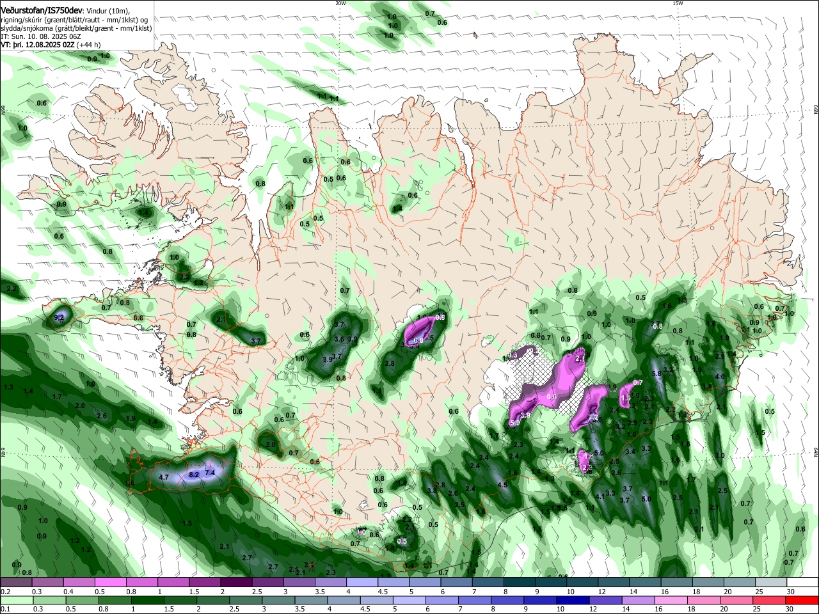Pick the first snow legend swatch at 0.2
The height and width of the screenshot is (614, 819).
(16, 582)
